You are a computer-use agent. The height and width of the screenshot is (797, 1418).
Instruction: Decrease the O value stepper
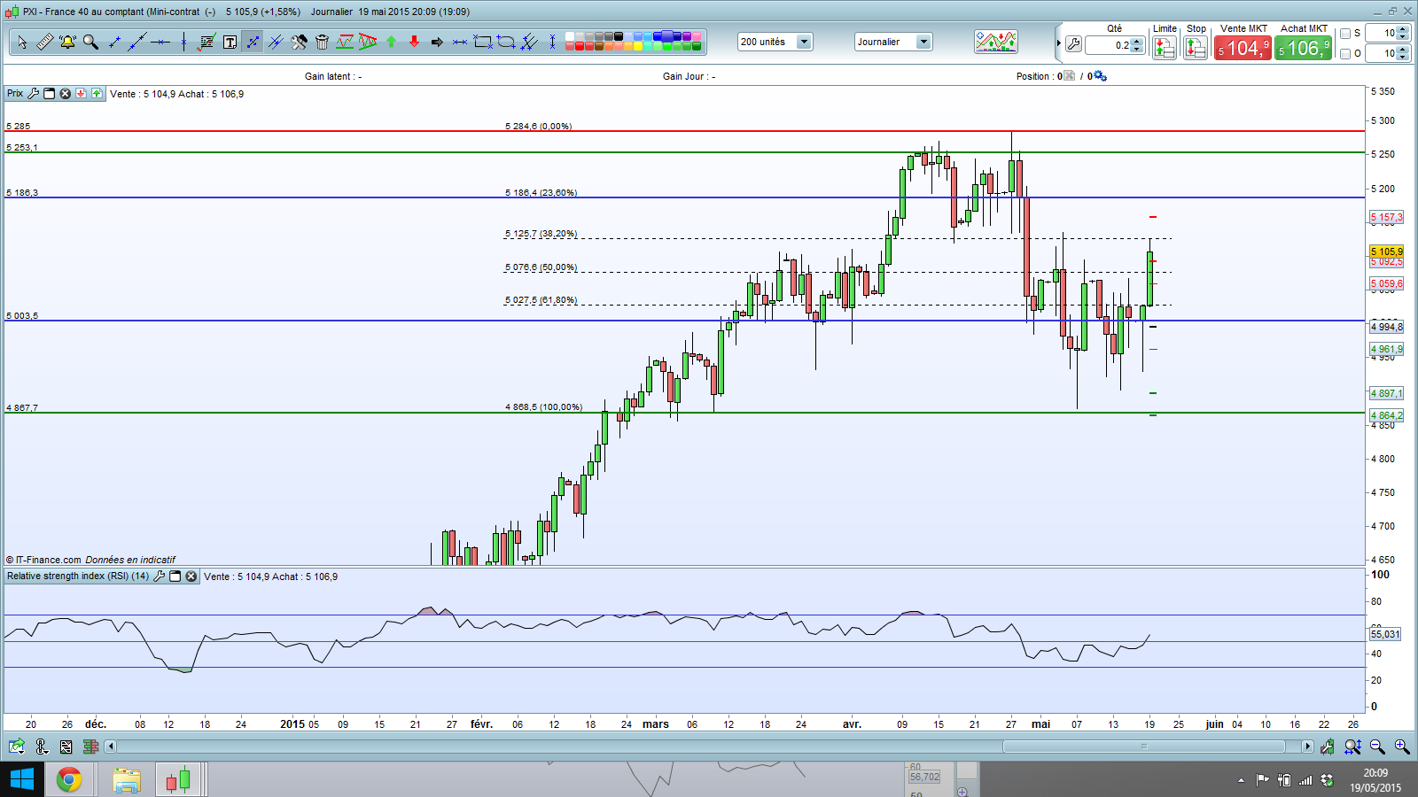pos(1403,57)
